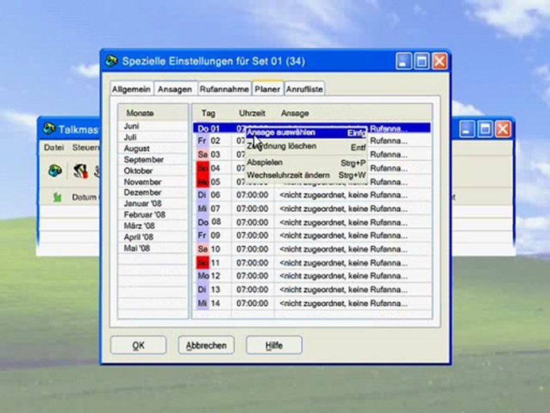This screenshot has height=413, width=550.
Task: Select Mai '08 in Monate list
Action: [x=154, y=248]
